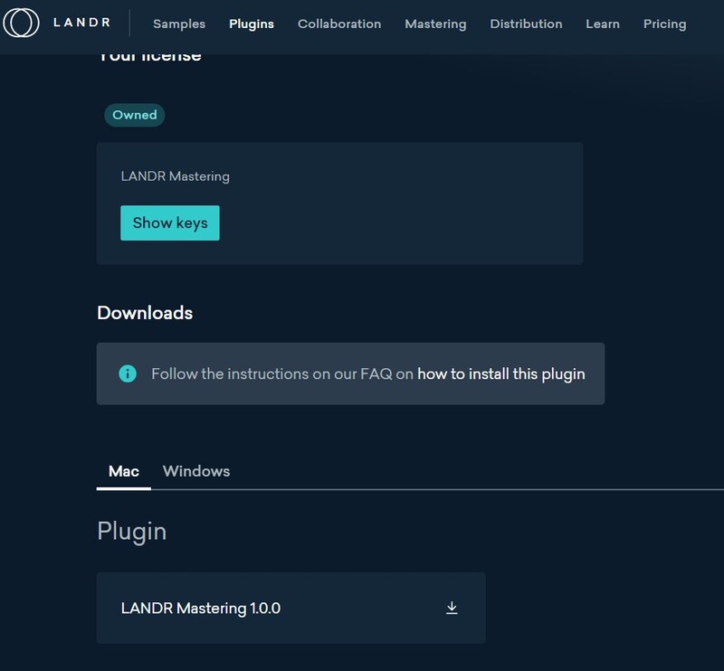724x671 pixels.
Task: Click the Plugin section heading
Action: click(x=131, y=531)
